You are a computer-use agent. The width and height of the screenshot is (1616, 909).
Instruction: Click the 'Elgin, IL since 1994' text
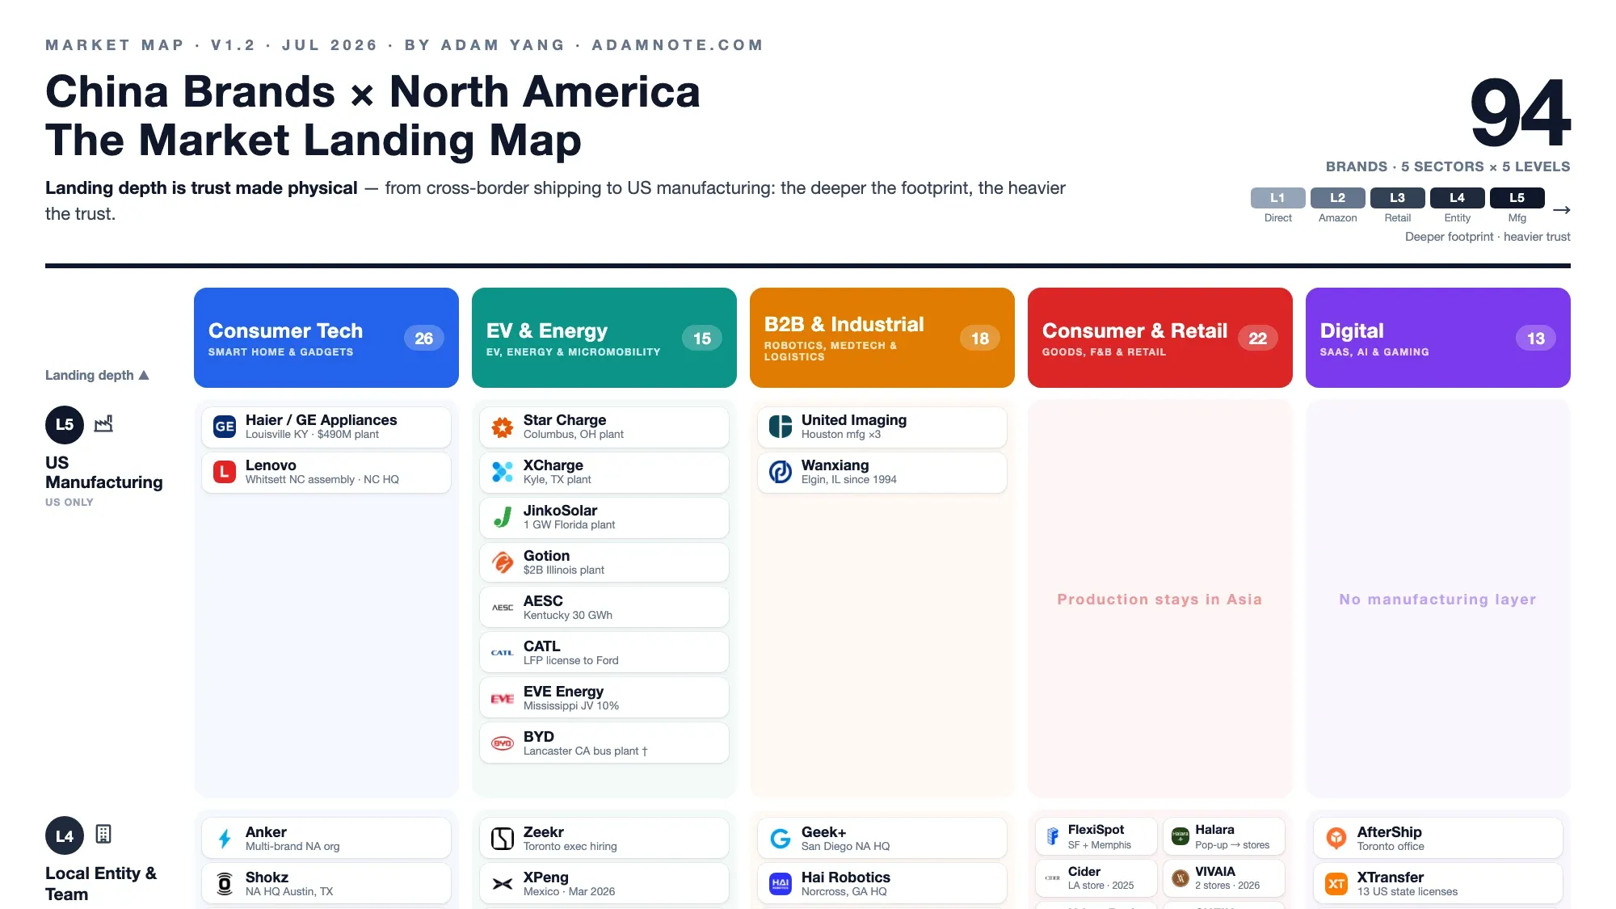click(849, 479)
